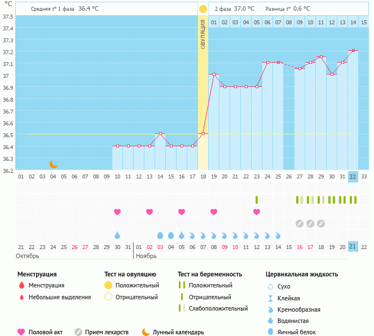The image size is (374, 336).
Task: Click the yellow ovulation sun icon at top
Action: point(203,9)
